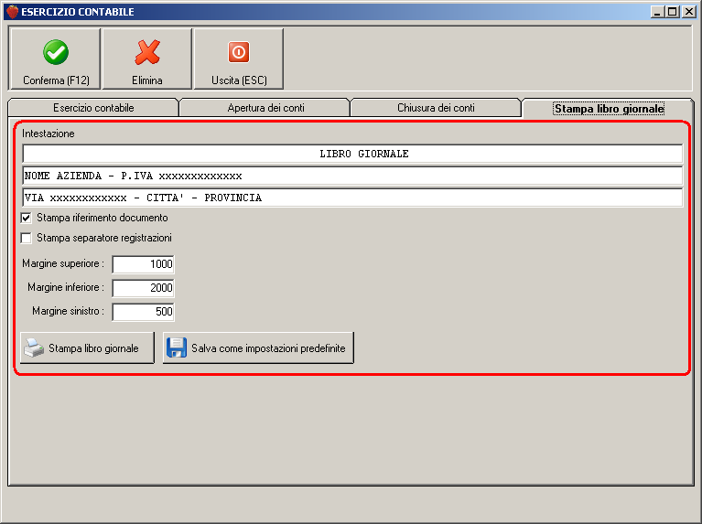Click the red X Elimina icon
Viewport: 702px width, 524px height.
coord(147,52)
